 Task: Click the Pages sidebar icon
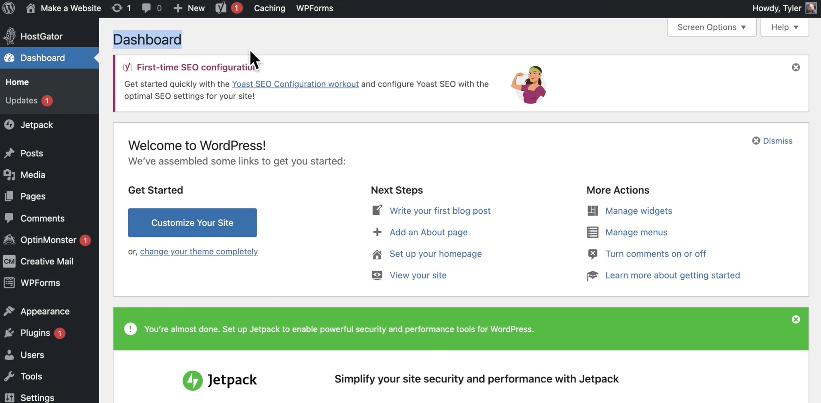pos(9,196)
